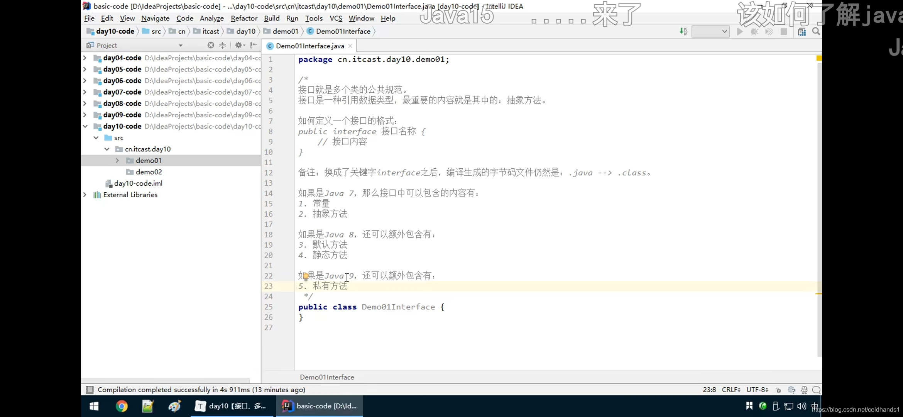The image size is (903, 417).
Task: Open the run configuration dropdown
Action: click(710, 31)
